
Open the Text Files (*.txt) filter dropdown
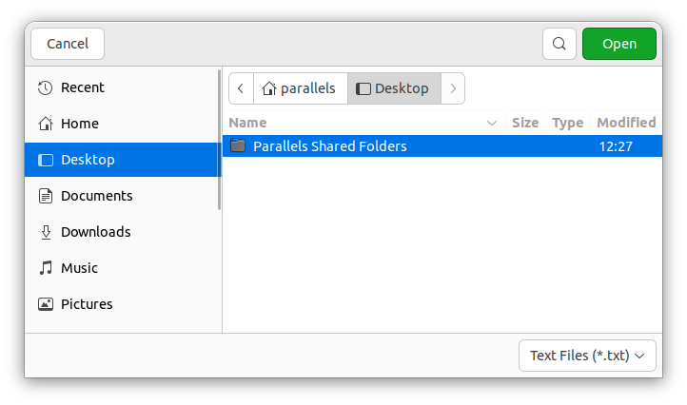587,356
